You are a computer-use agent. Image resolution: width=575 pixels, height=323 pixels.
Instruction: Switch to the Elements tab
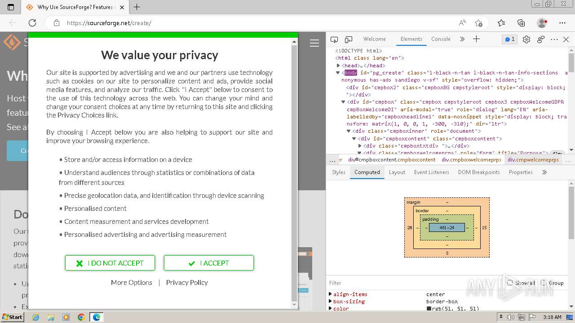[411, 39]
